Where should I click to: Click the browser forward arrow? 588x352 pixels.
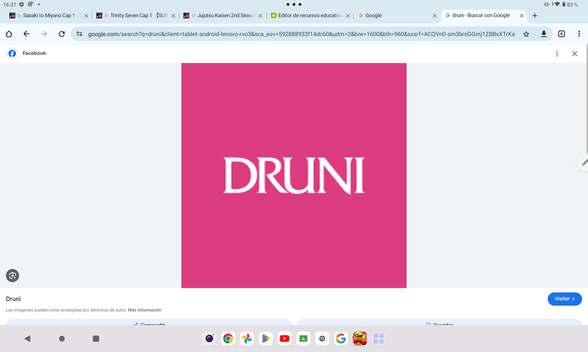coord(44,34)
